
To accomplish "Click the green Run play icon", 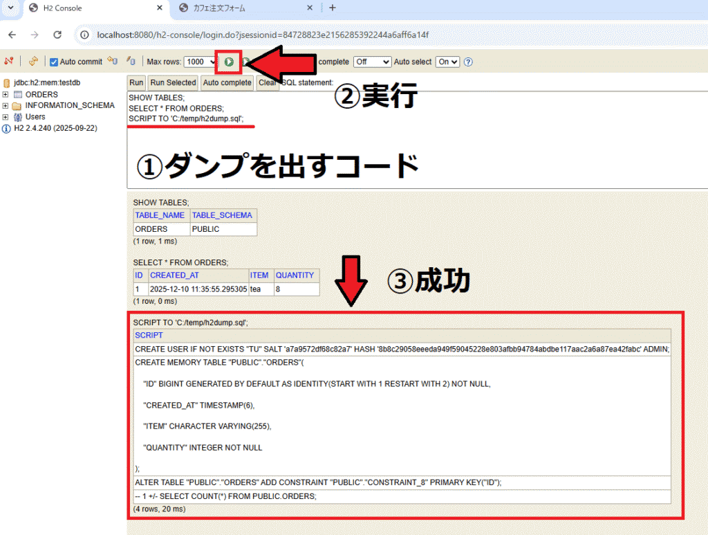I will [228, 62].
